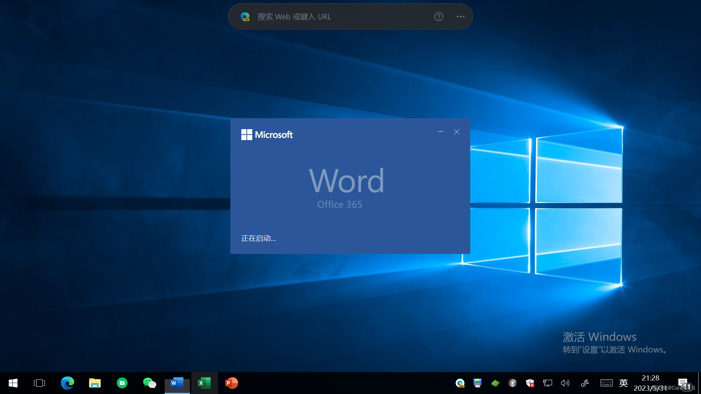Viewport: 701px width, 394px height.
Task: Select the Word taskbar button
Action: (177, 383)
